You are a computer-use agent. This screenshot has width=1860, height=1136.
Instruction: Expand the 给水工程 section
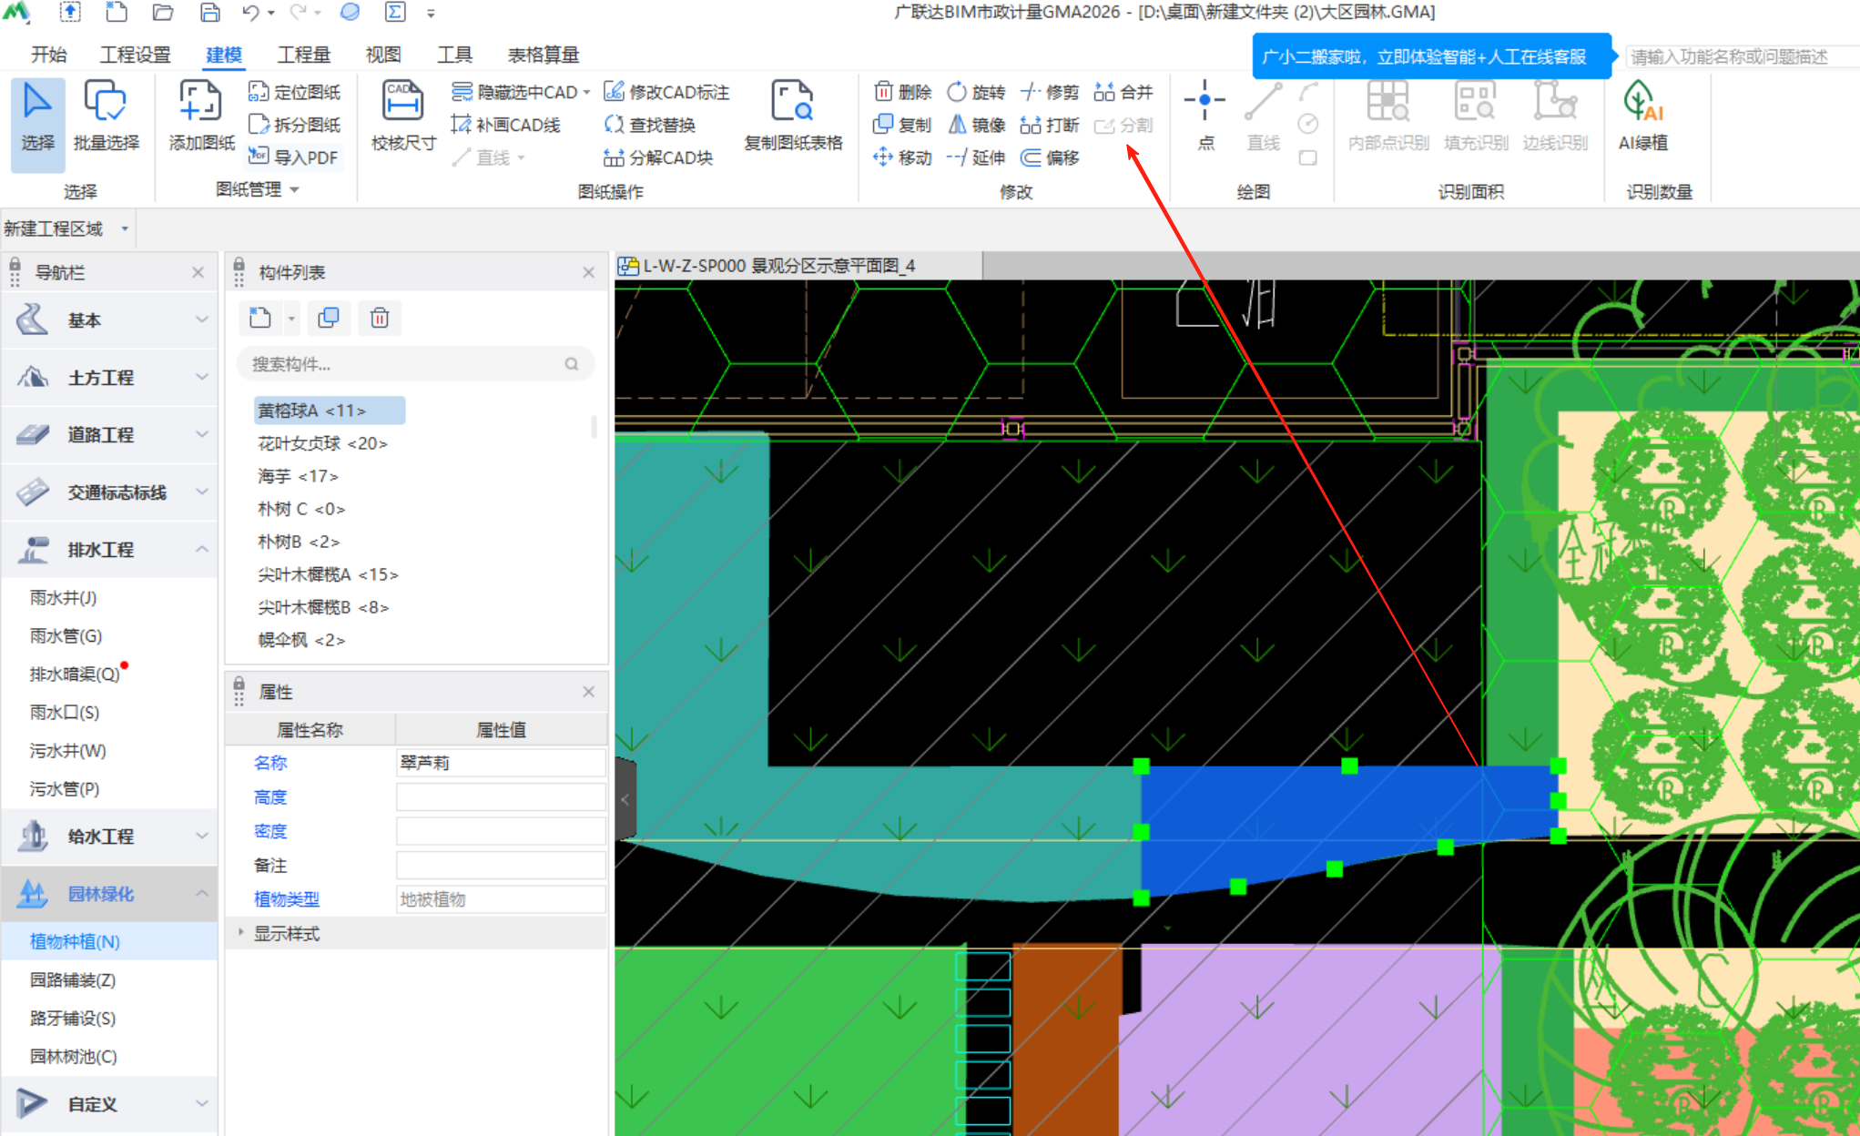click(109, 837)
